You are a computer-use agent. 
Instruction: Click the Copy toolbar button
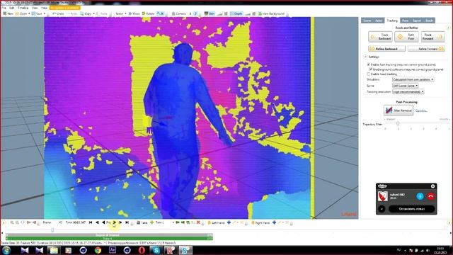pos(86,13)
